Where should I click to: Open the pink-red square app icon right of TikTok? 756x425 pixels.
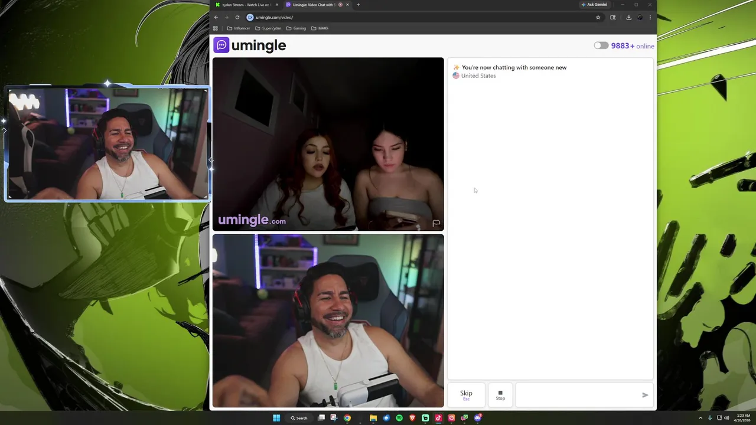[451, 418]
